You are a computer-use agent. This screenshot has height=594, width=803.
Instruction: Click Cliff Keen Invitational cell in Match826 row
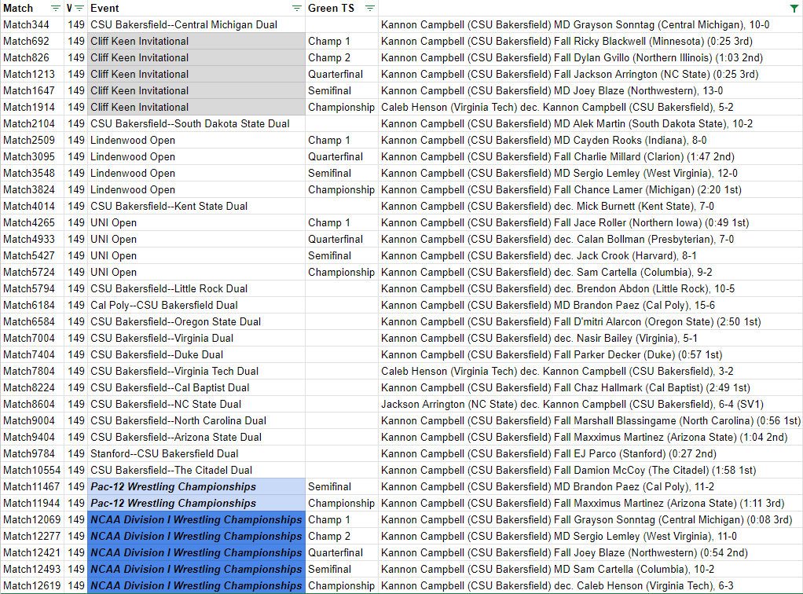point(196,57)
